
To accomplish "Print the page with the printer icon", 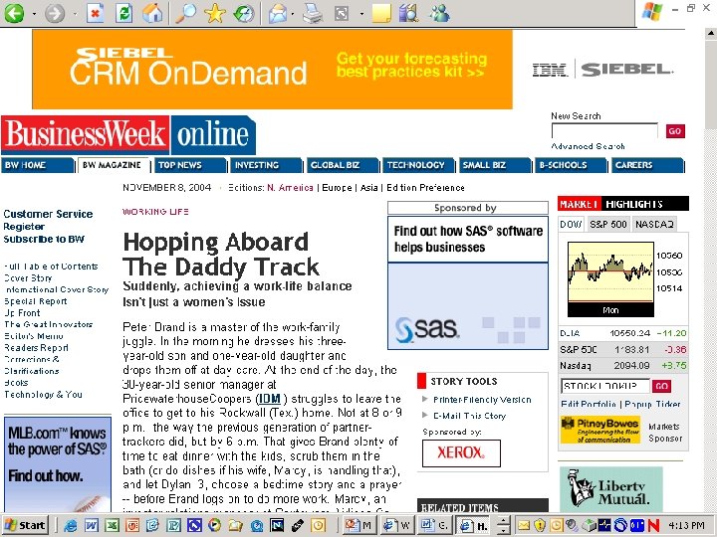I will [314, 13].
